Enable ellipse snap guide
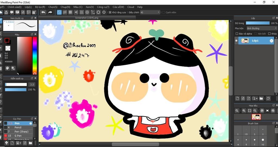 [x=98, y=12]
